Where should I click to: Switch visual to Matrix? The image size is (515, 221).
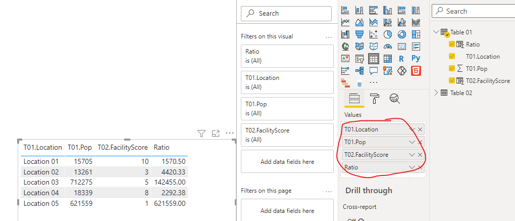(x=388, y=59)
